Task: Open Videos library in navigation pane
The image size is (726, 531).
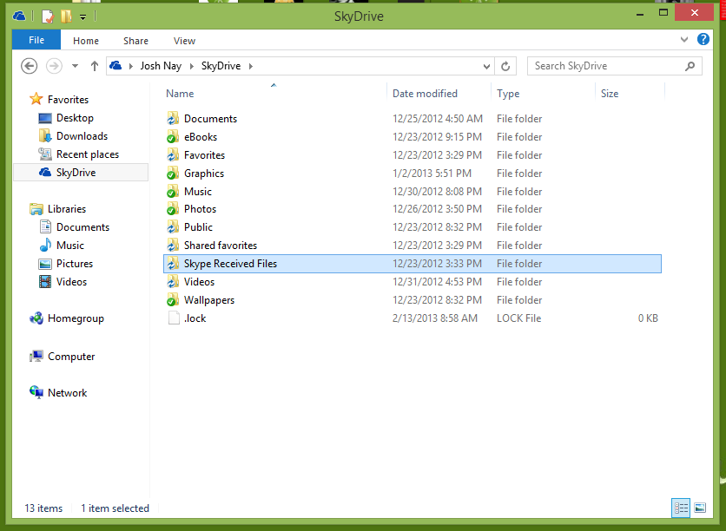Action: pos(71,282)
